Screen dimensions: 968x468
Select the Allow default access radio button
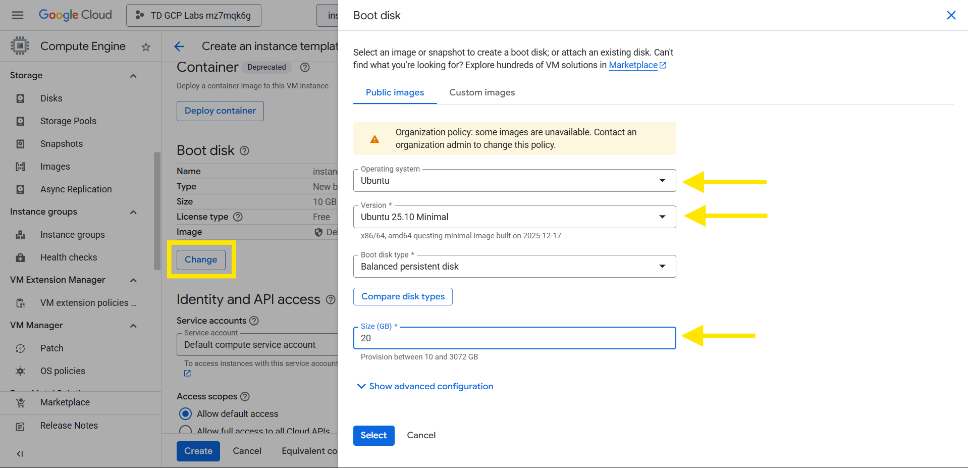coord(186,414)
